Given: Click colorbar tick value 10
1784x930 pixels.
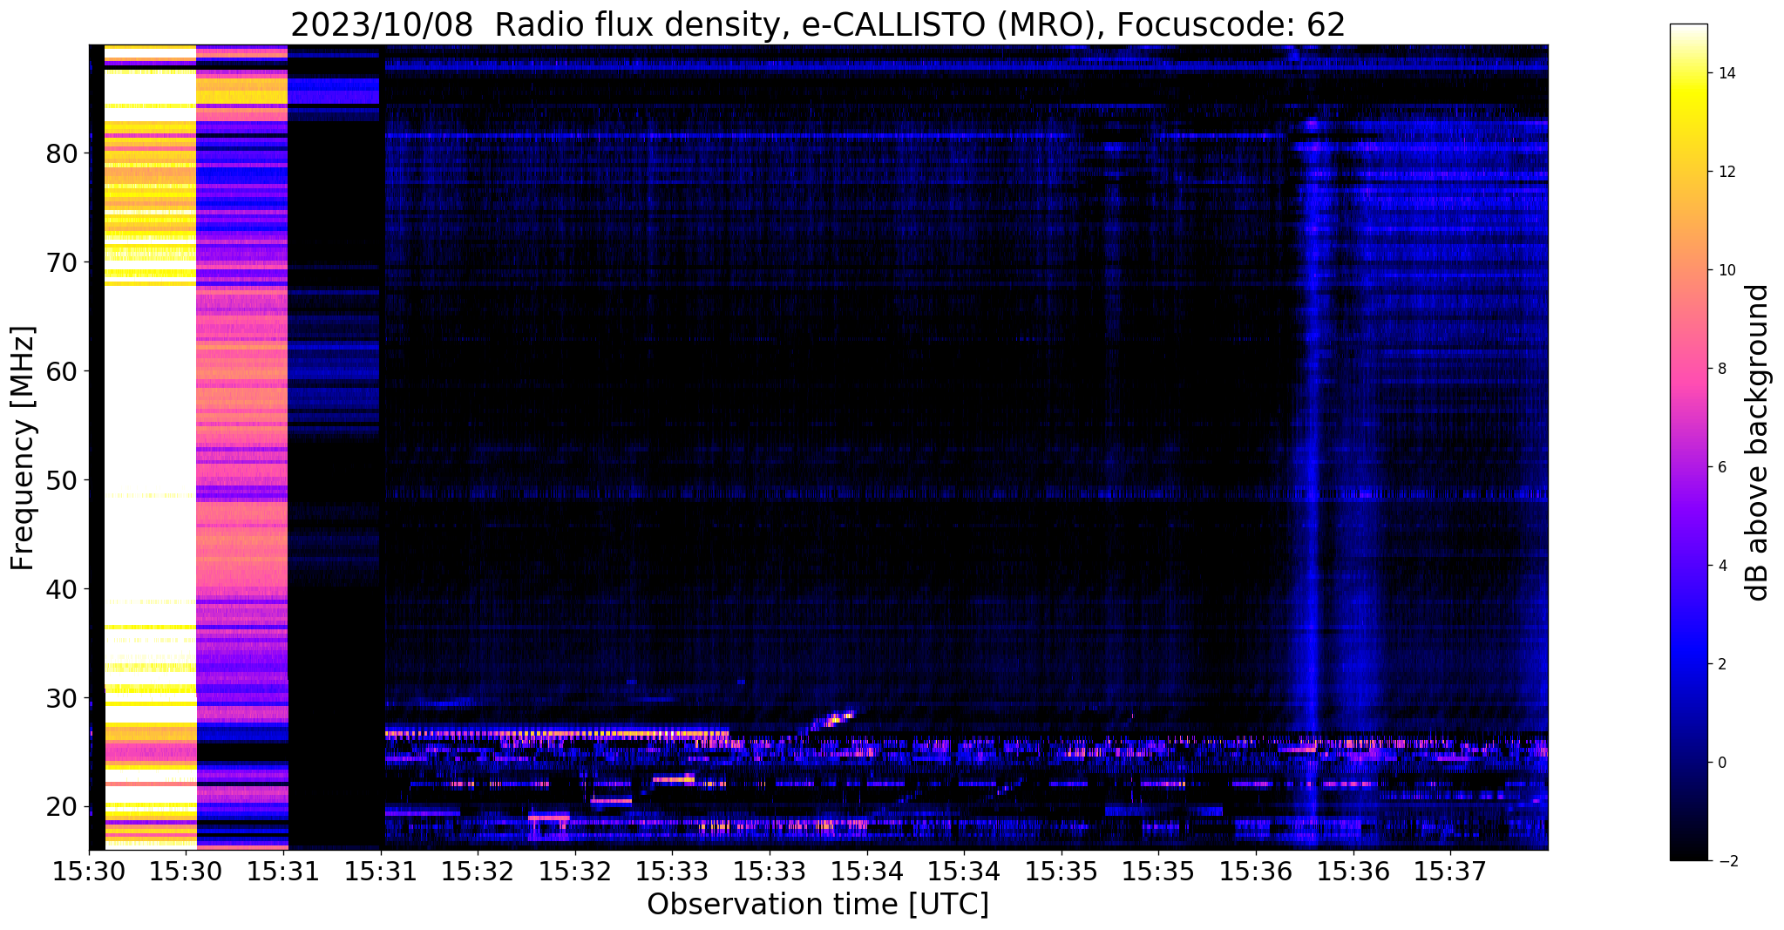Looking at the screenshot, I should click(1726, 270).
